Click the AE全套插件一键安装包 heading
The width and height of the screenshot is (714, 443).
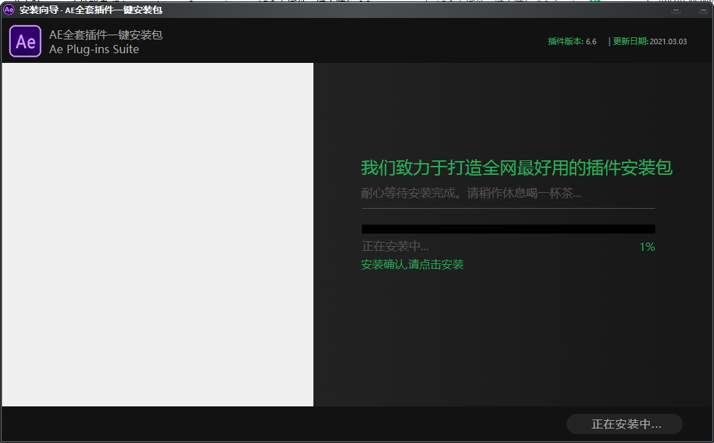tap(105, 34)
